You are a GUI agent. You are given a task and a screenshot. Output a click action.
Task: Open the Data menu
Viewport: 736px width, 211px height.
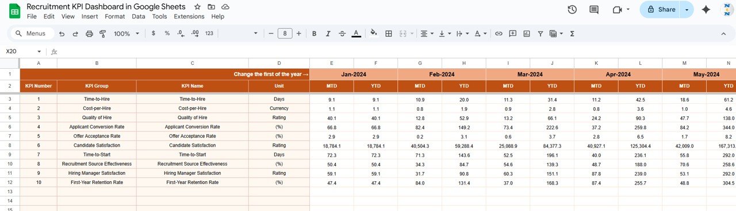coord(139,17)
